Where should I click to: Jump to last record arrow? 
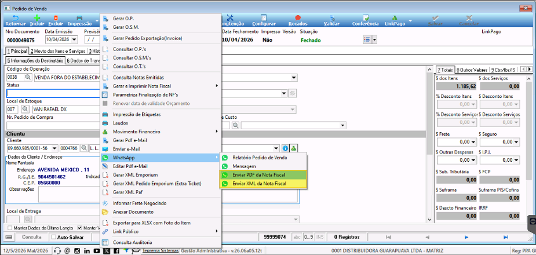[x=506, y=237]
